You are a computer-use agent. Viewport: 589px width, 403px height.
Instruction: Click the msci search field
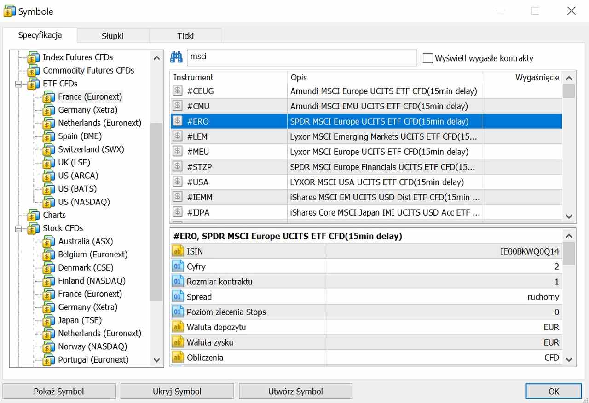301,57
